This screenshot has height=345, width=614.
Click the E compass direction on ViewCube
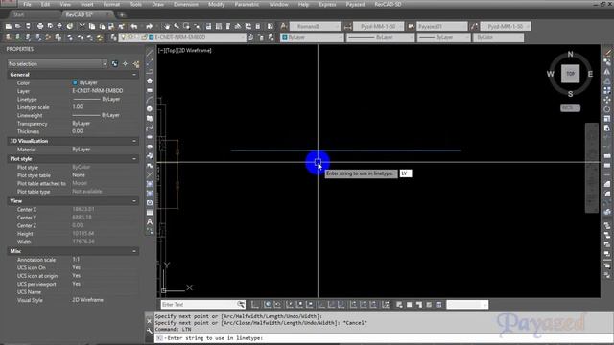(590, 74)
